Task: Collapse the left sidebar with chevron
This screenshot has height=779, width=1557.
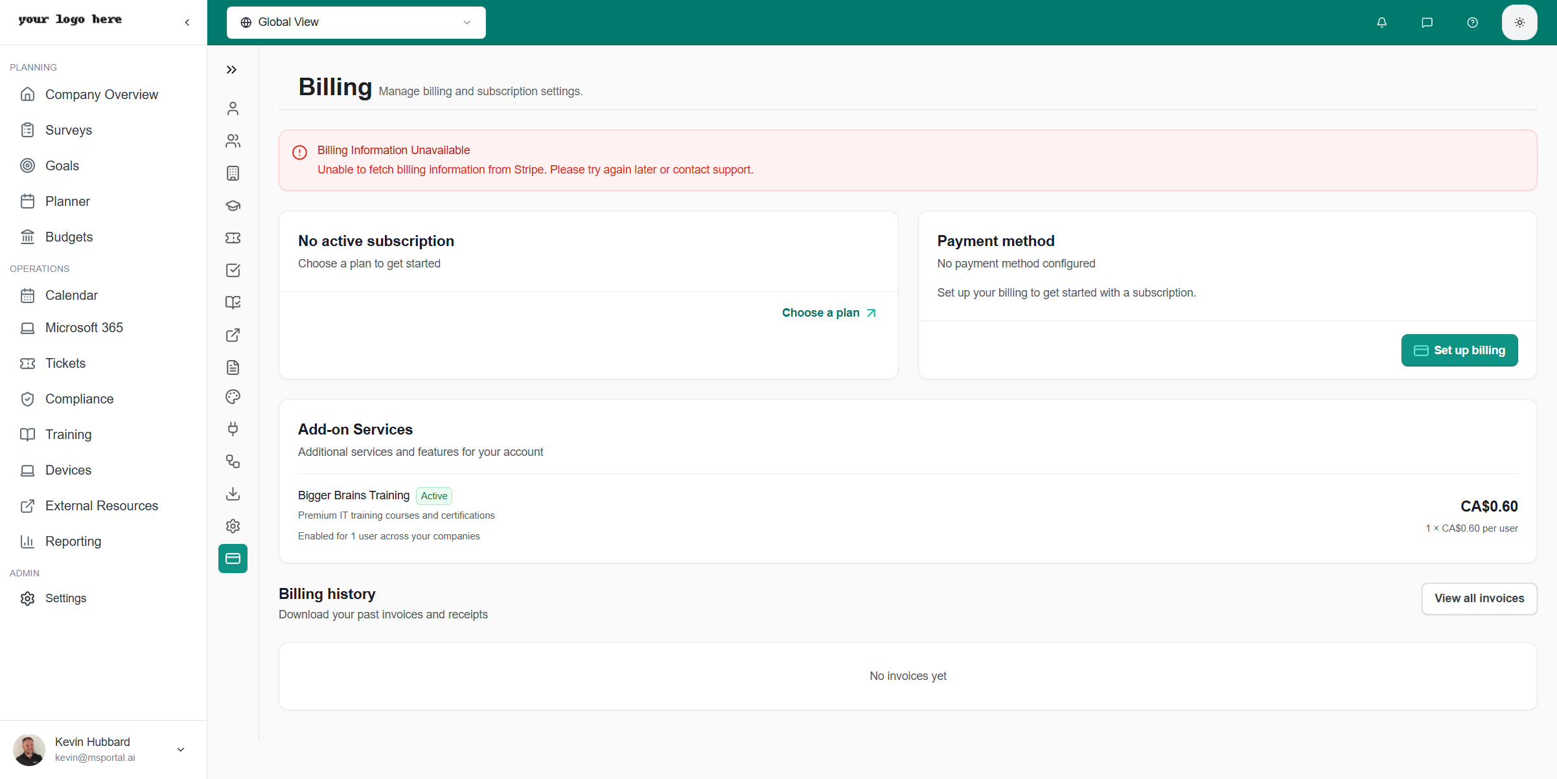Action: tap(187, 23)
